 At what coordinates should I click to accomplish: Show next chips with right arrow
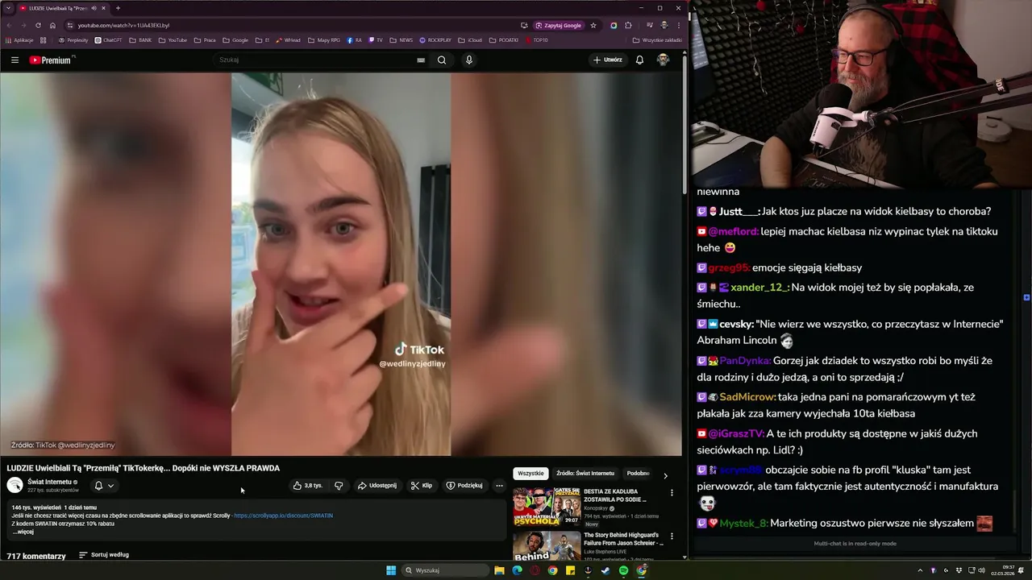tap(665, 475)
